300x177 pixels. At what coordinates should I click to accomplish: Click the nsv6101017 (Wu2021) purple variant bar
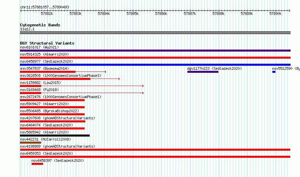155,51
